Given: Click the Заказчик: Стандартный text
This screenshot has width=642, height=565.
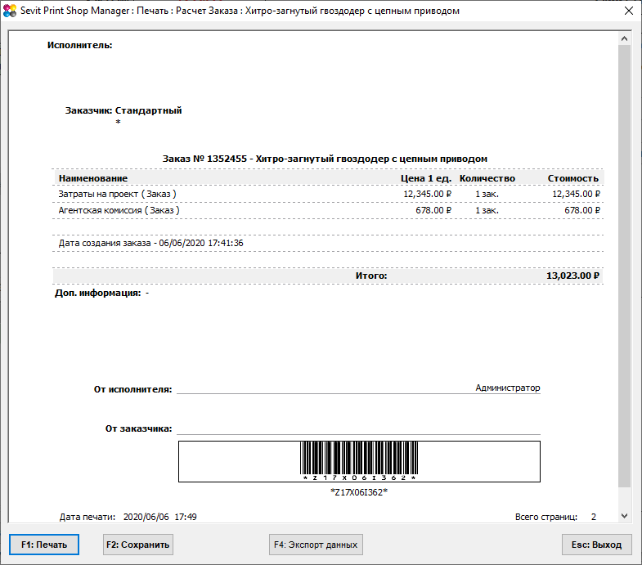Looking at the screenshot, I should 123,110.
